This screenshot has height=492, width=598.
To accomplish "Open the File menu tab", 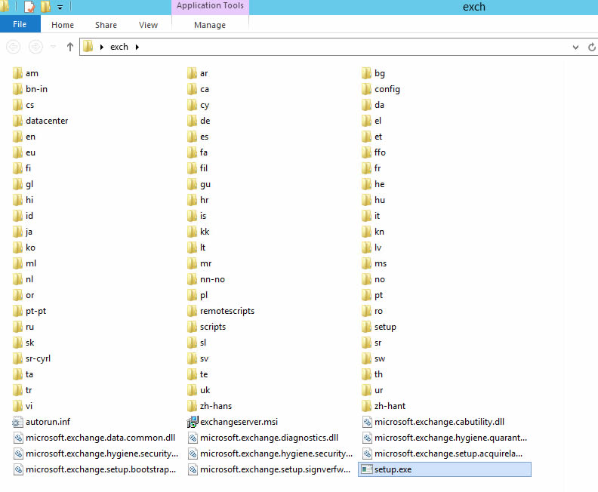I will pos(20,24).
